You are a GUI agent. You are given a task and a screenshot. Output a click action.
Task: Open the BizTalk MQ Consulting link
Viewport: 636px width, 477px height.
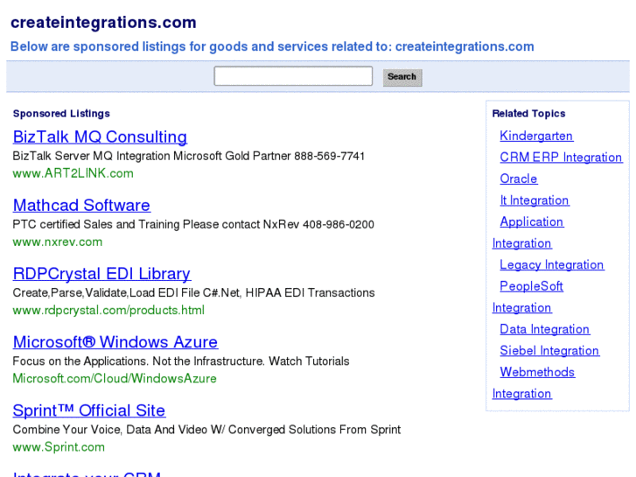pos(100,137)
